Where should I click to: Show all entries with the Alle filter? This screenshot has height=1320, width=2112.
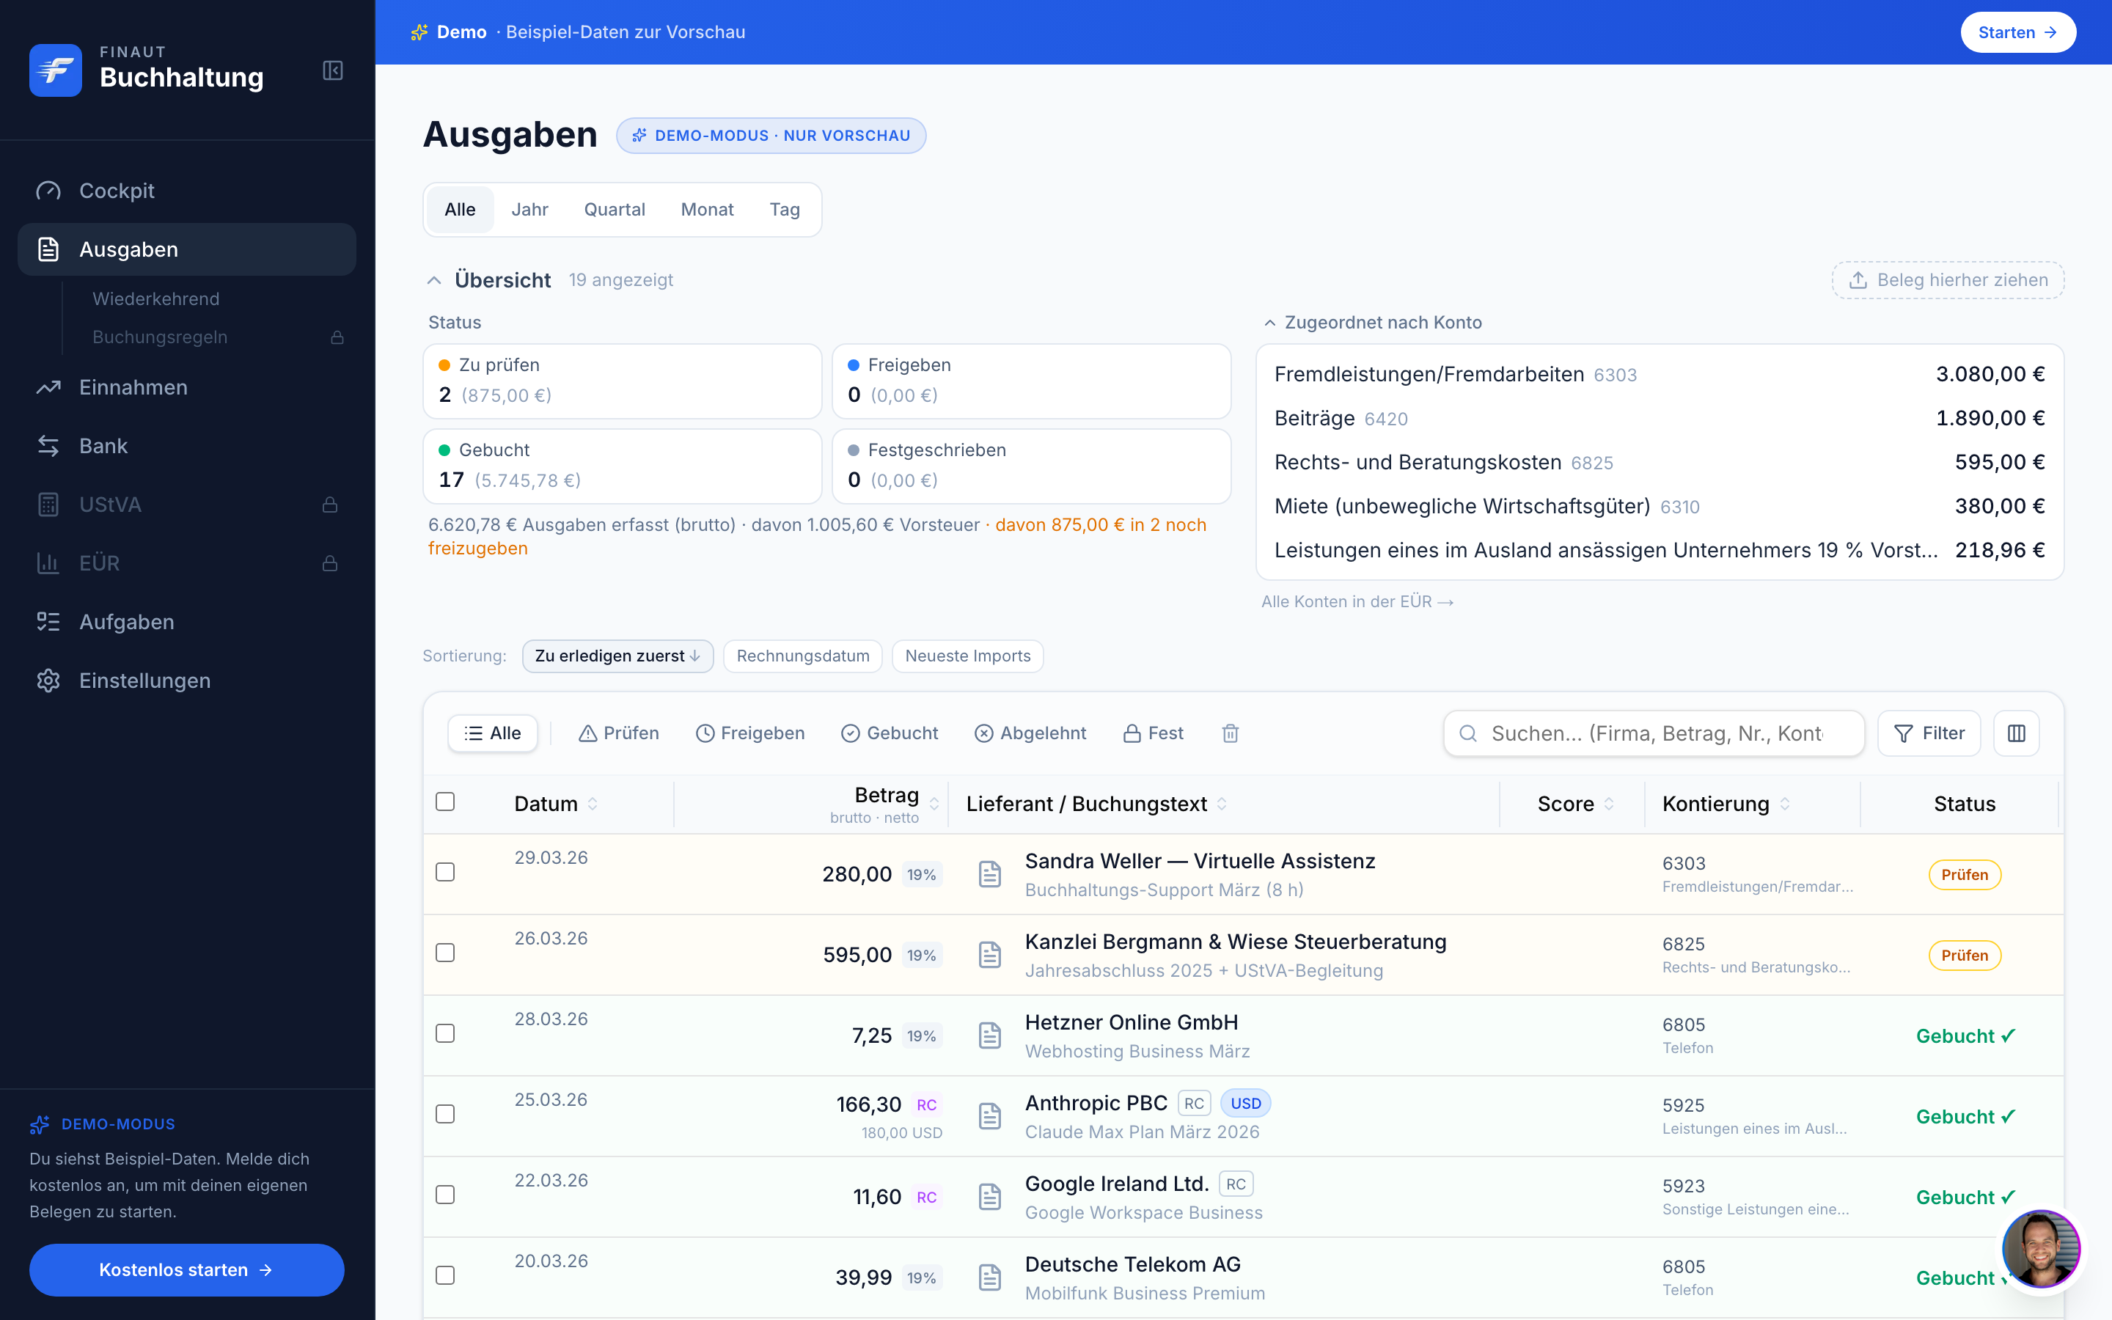[x=493, y=733]
